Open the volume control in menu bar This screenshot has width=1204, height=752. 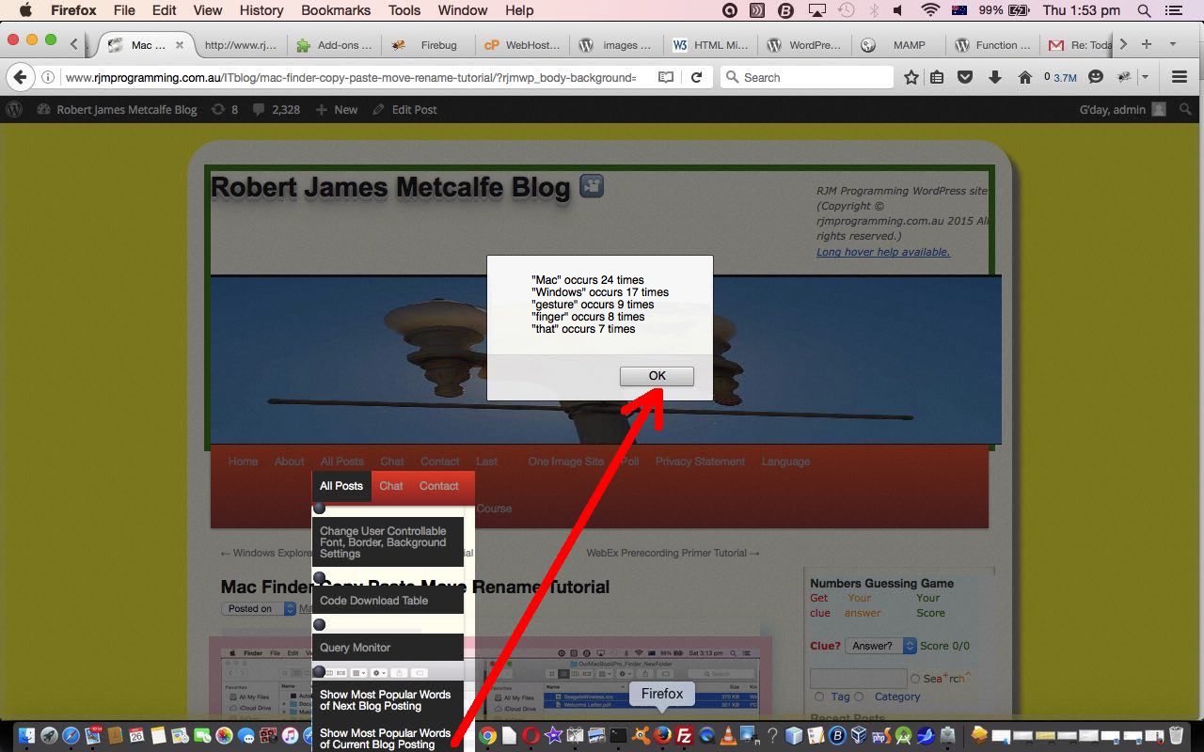pyautogui.click(x=898, y=10)
